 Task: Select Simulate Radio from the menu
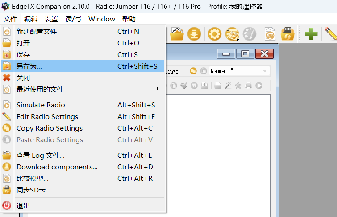tap(83, 105)
